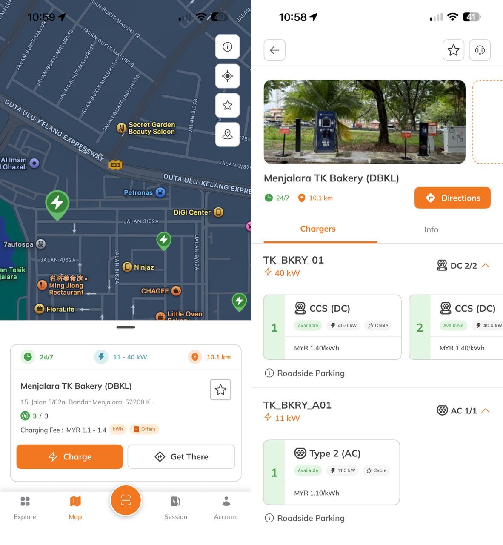
Task: Tap the QR scan button
Action: 126,500
